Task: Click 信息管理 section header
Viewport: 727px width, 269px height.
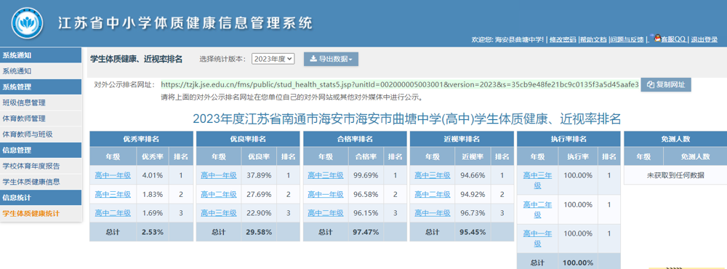Action: 41,150
